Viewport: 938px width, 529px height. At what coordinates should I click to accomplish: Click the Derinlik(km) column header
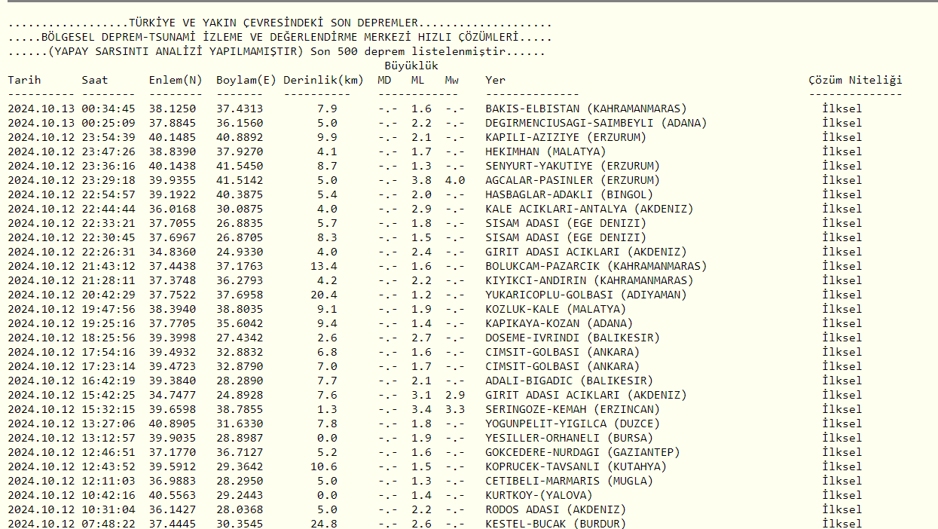coord(323,80)
